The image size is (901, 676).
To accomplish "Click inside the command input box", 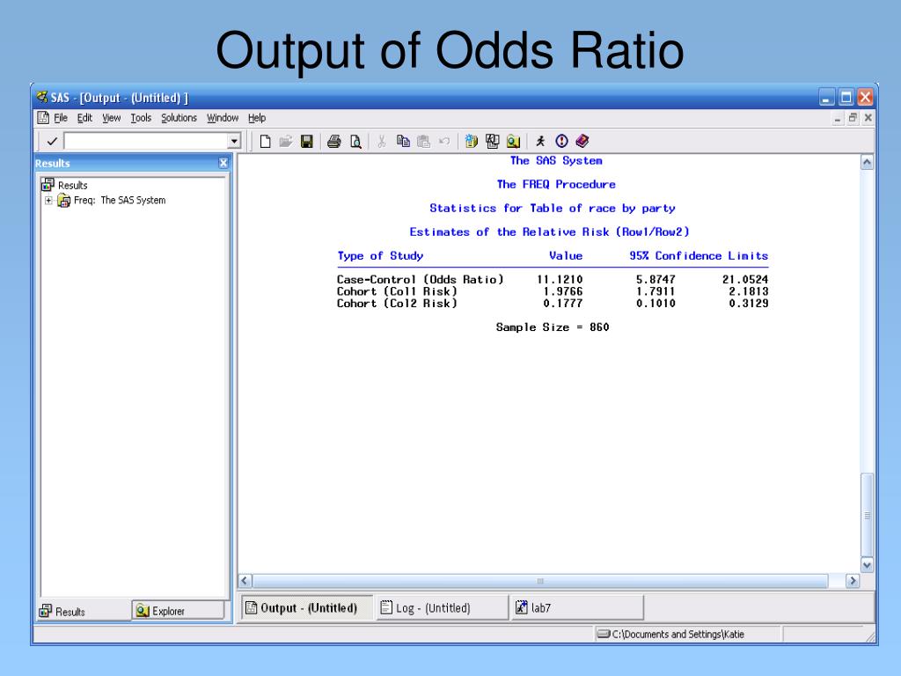I will pyautogui.click(x=146, y=142).
